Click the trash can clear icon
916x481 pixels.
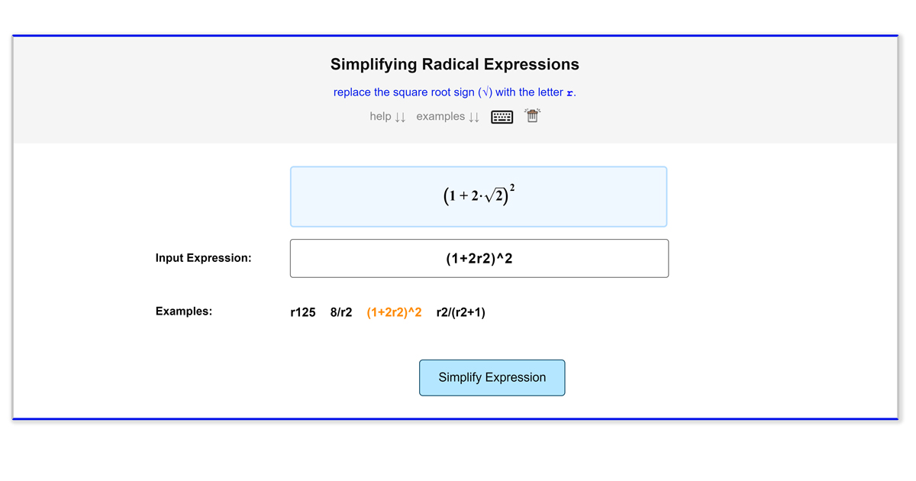[532, 116]
